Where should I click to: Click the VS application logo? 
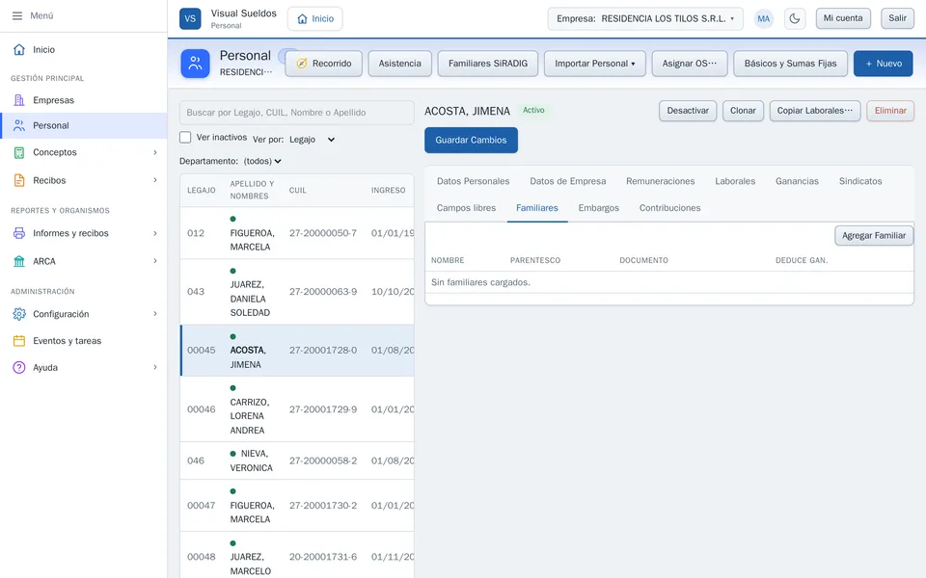tap(190, 18)
